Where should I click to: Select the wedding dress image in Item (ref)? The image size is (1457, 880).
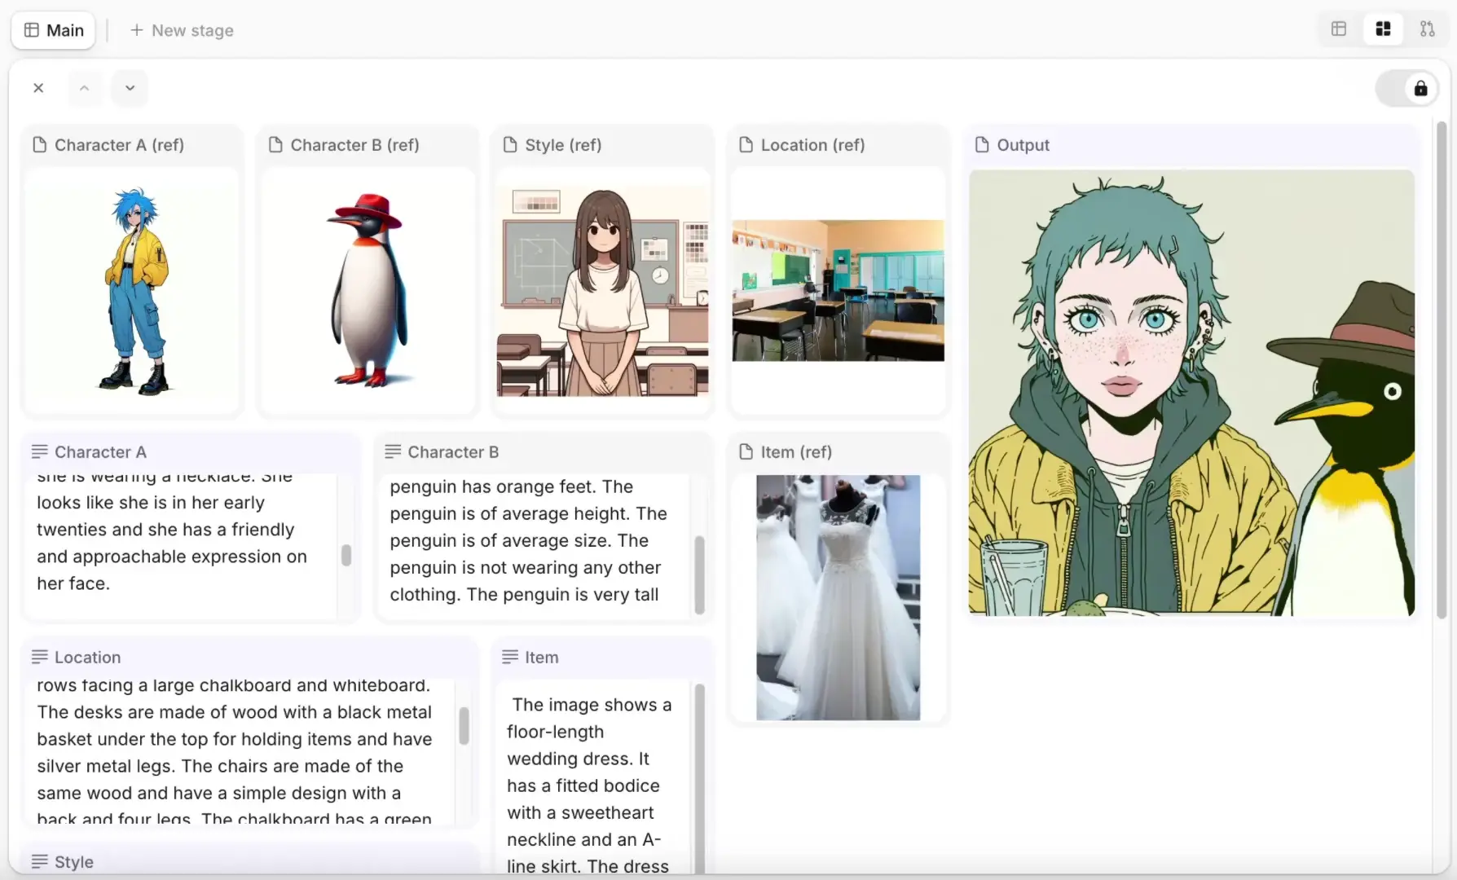pos(838,595)
